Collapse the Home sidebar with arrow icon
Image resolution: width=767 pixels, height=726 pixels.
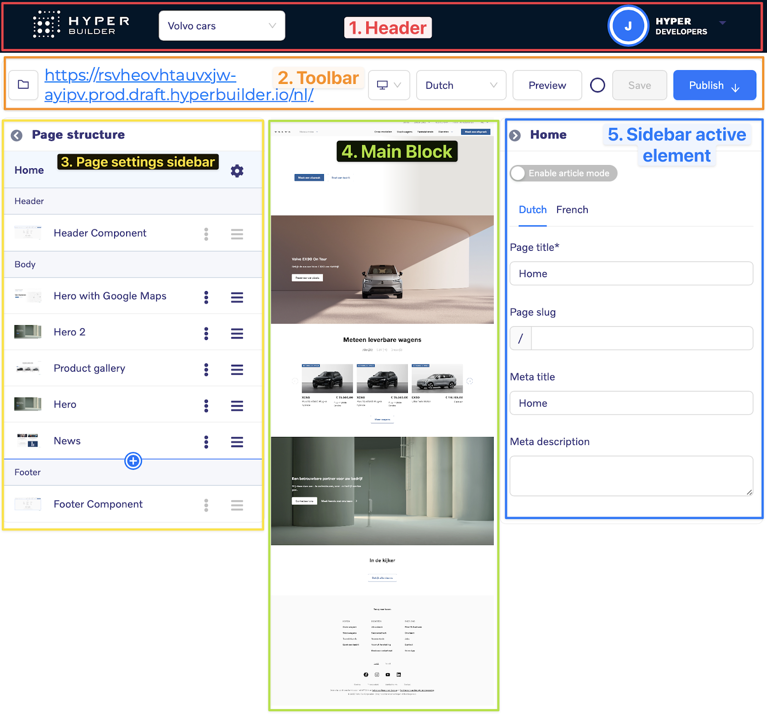[x=515, y=135]
